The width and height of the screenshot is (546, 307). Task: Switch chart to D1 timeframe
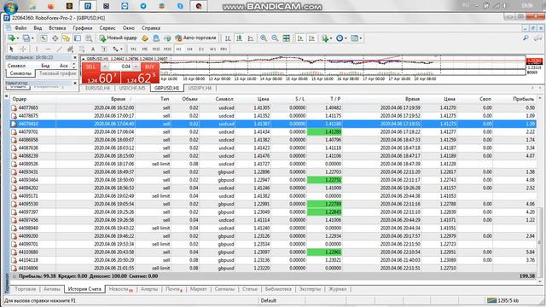coord(201,49)
